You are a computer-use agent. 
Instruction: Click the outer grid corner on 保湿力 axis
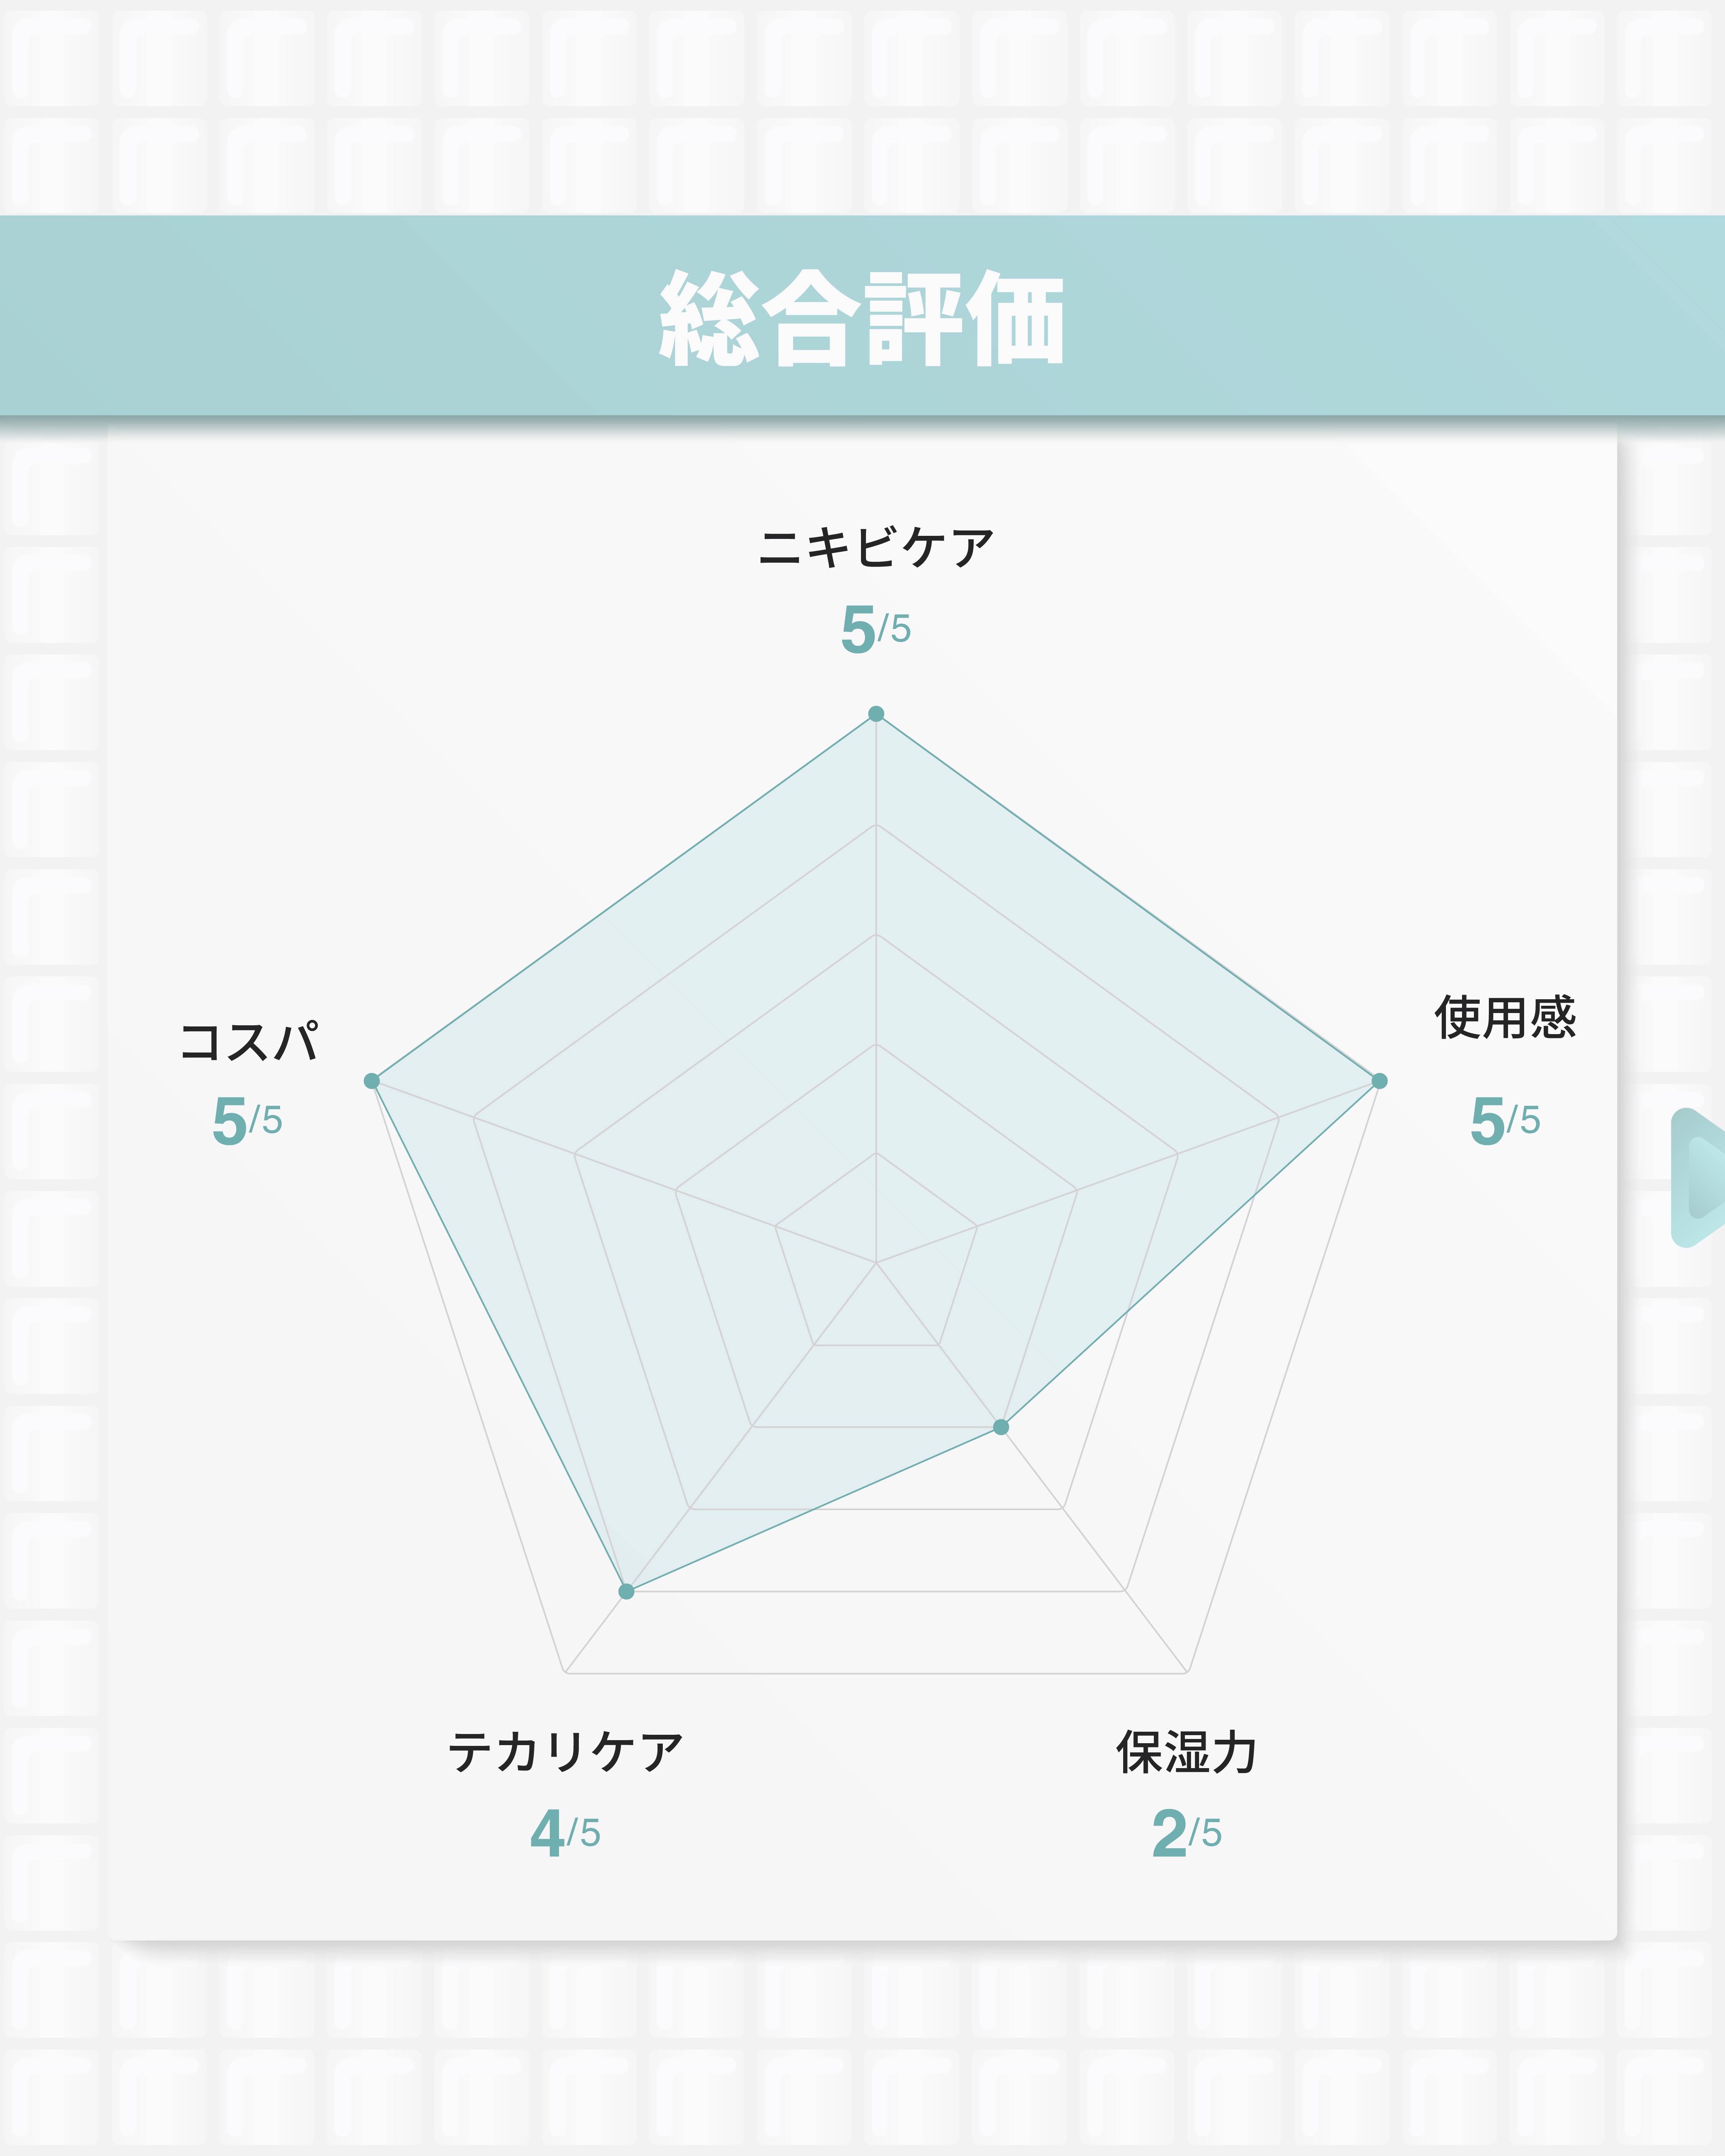1187,1672
